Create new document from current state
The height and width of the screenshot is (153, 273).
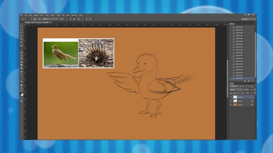(245, 81)
